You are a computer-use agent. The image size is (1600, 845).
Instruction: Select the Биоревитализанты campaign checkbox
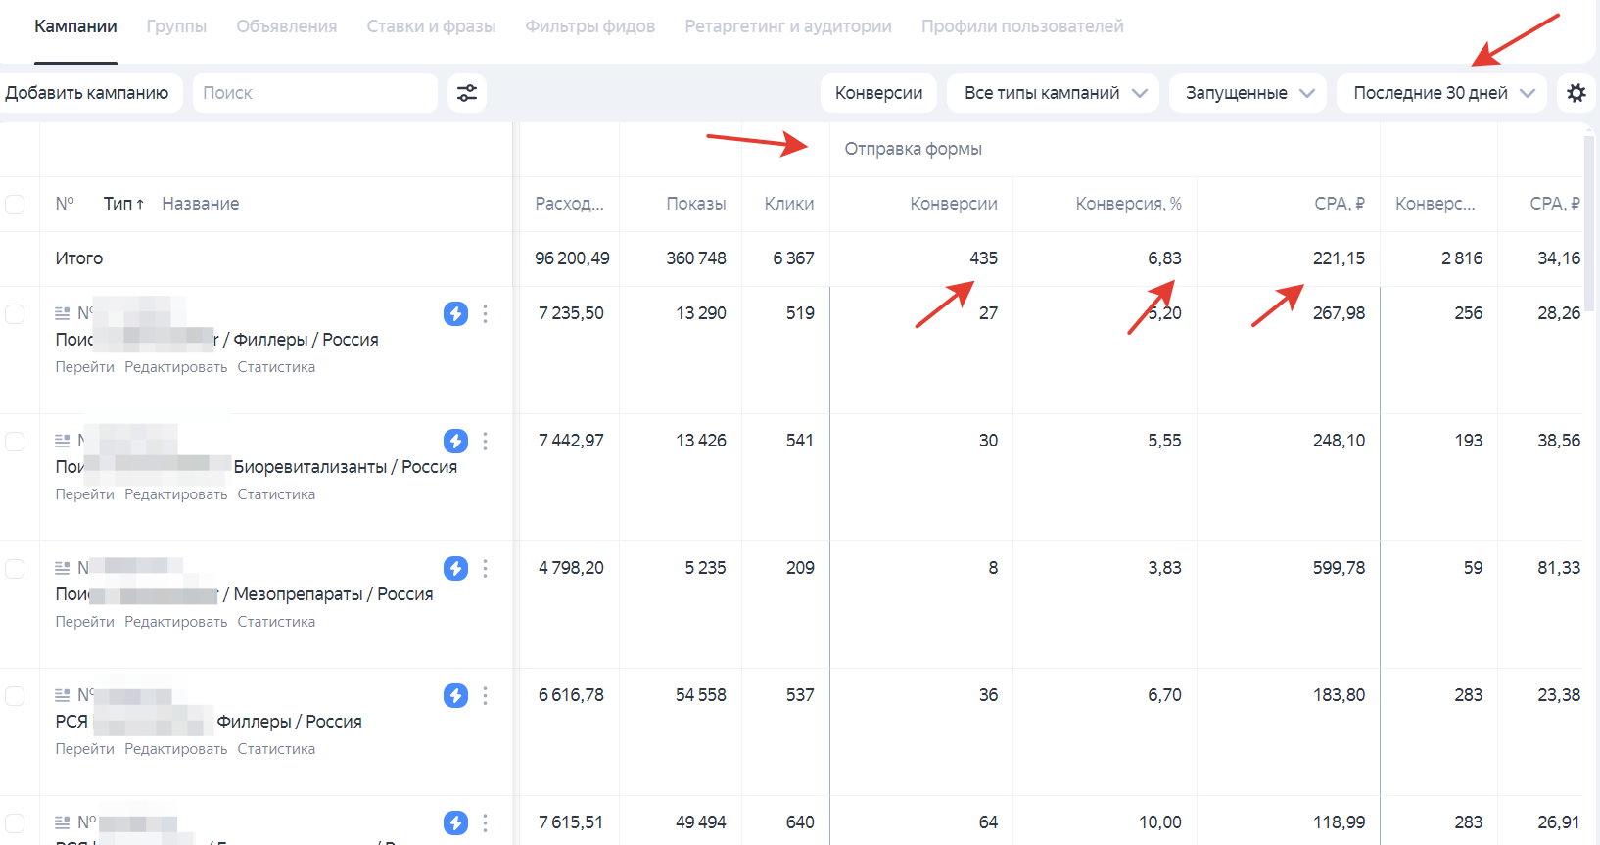click(x=15, y=441)
